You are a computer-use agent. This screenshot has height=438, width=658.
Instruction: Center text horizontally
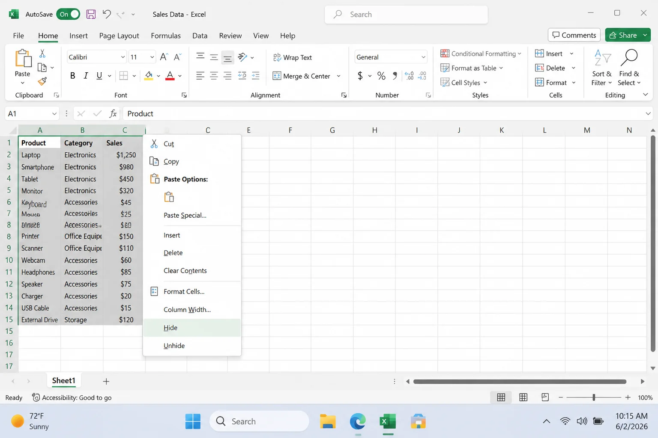[x=214, y=76]
